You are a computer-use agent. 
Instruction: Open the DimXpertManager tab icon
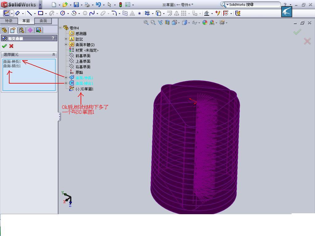pyautogui.click(x=30, y=30)
